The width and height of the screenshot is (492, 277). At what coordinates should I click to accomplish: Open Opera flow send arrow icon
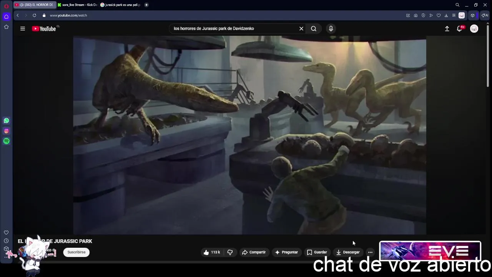point(431,15)
